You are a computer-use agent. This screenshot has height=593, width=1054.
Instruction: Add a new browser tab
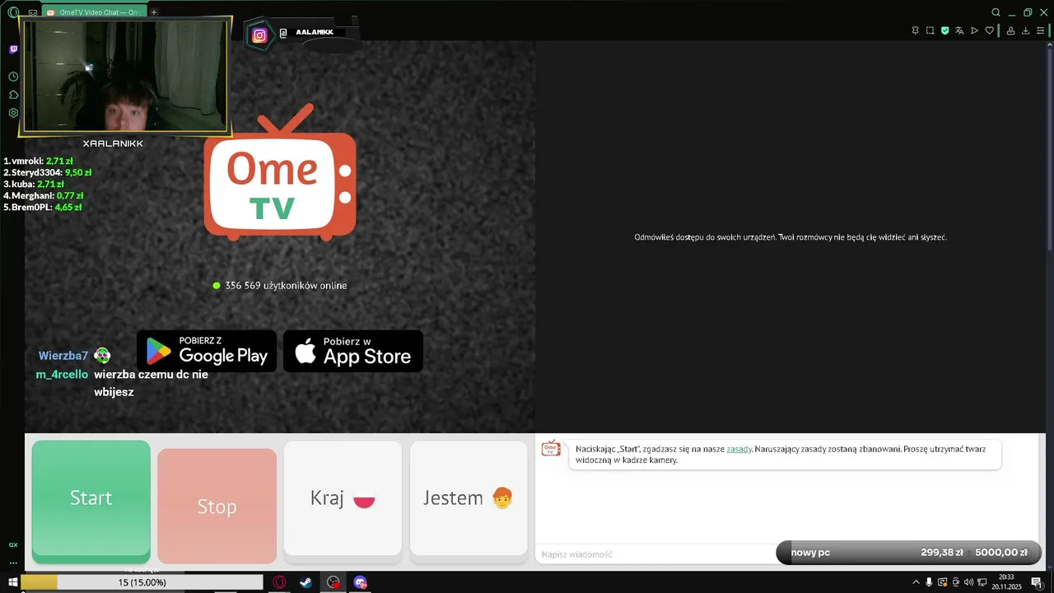(154, 12)
